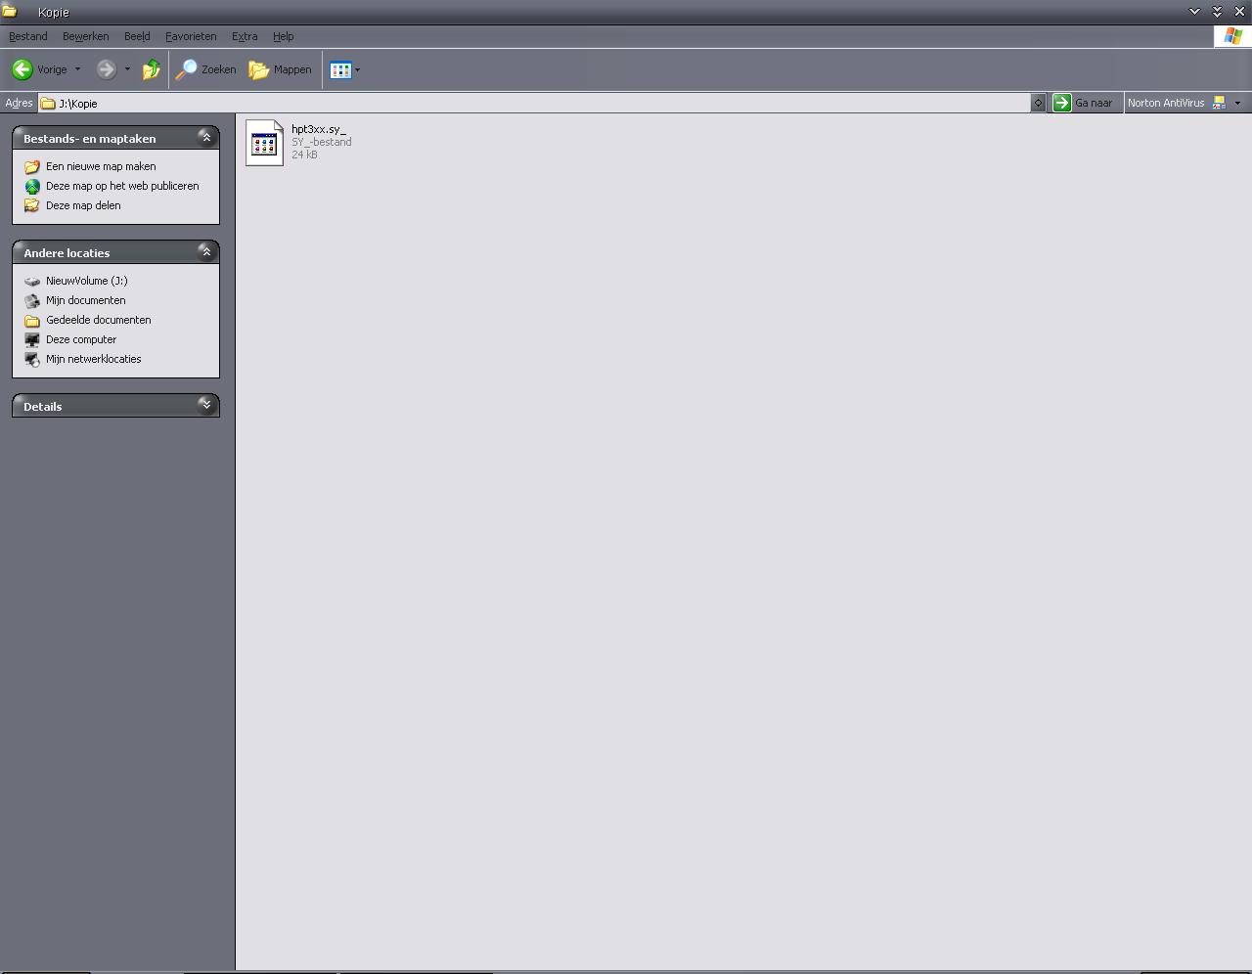Open NieuwVolume (J:) location
The image size is (1252, 974).
click(86, 281)
